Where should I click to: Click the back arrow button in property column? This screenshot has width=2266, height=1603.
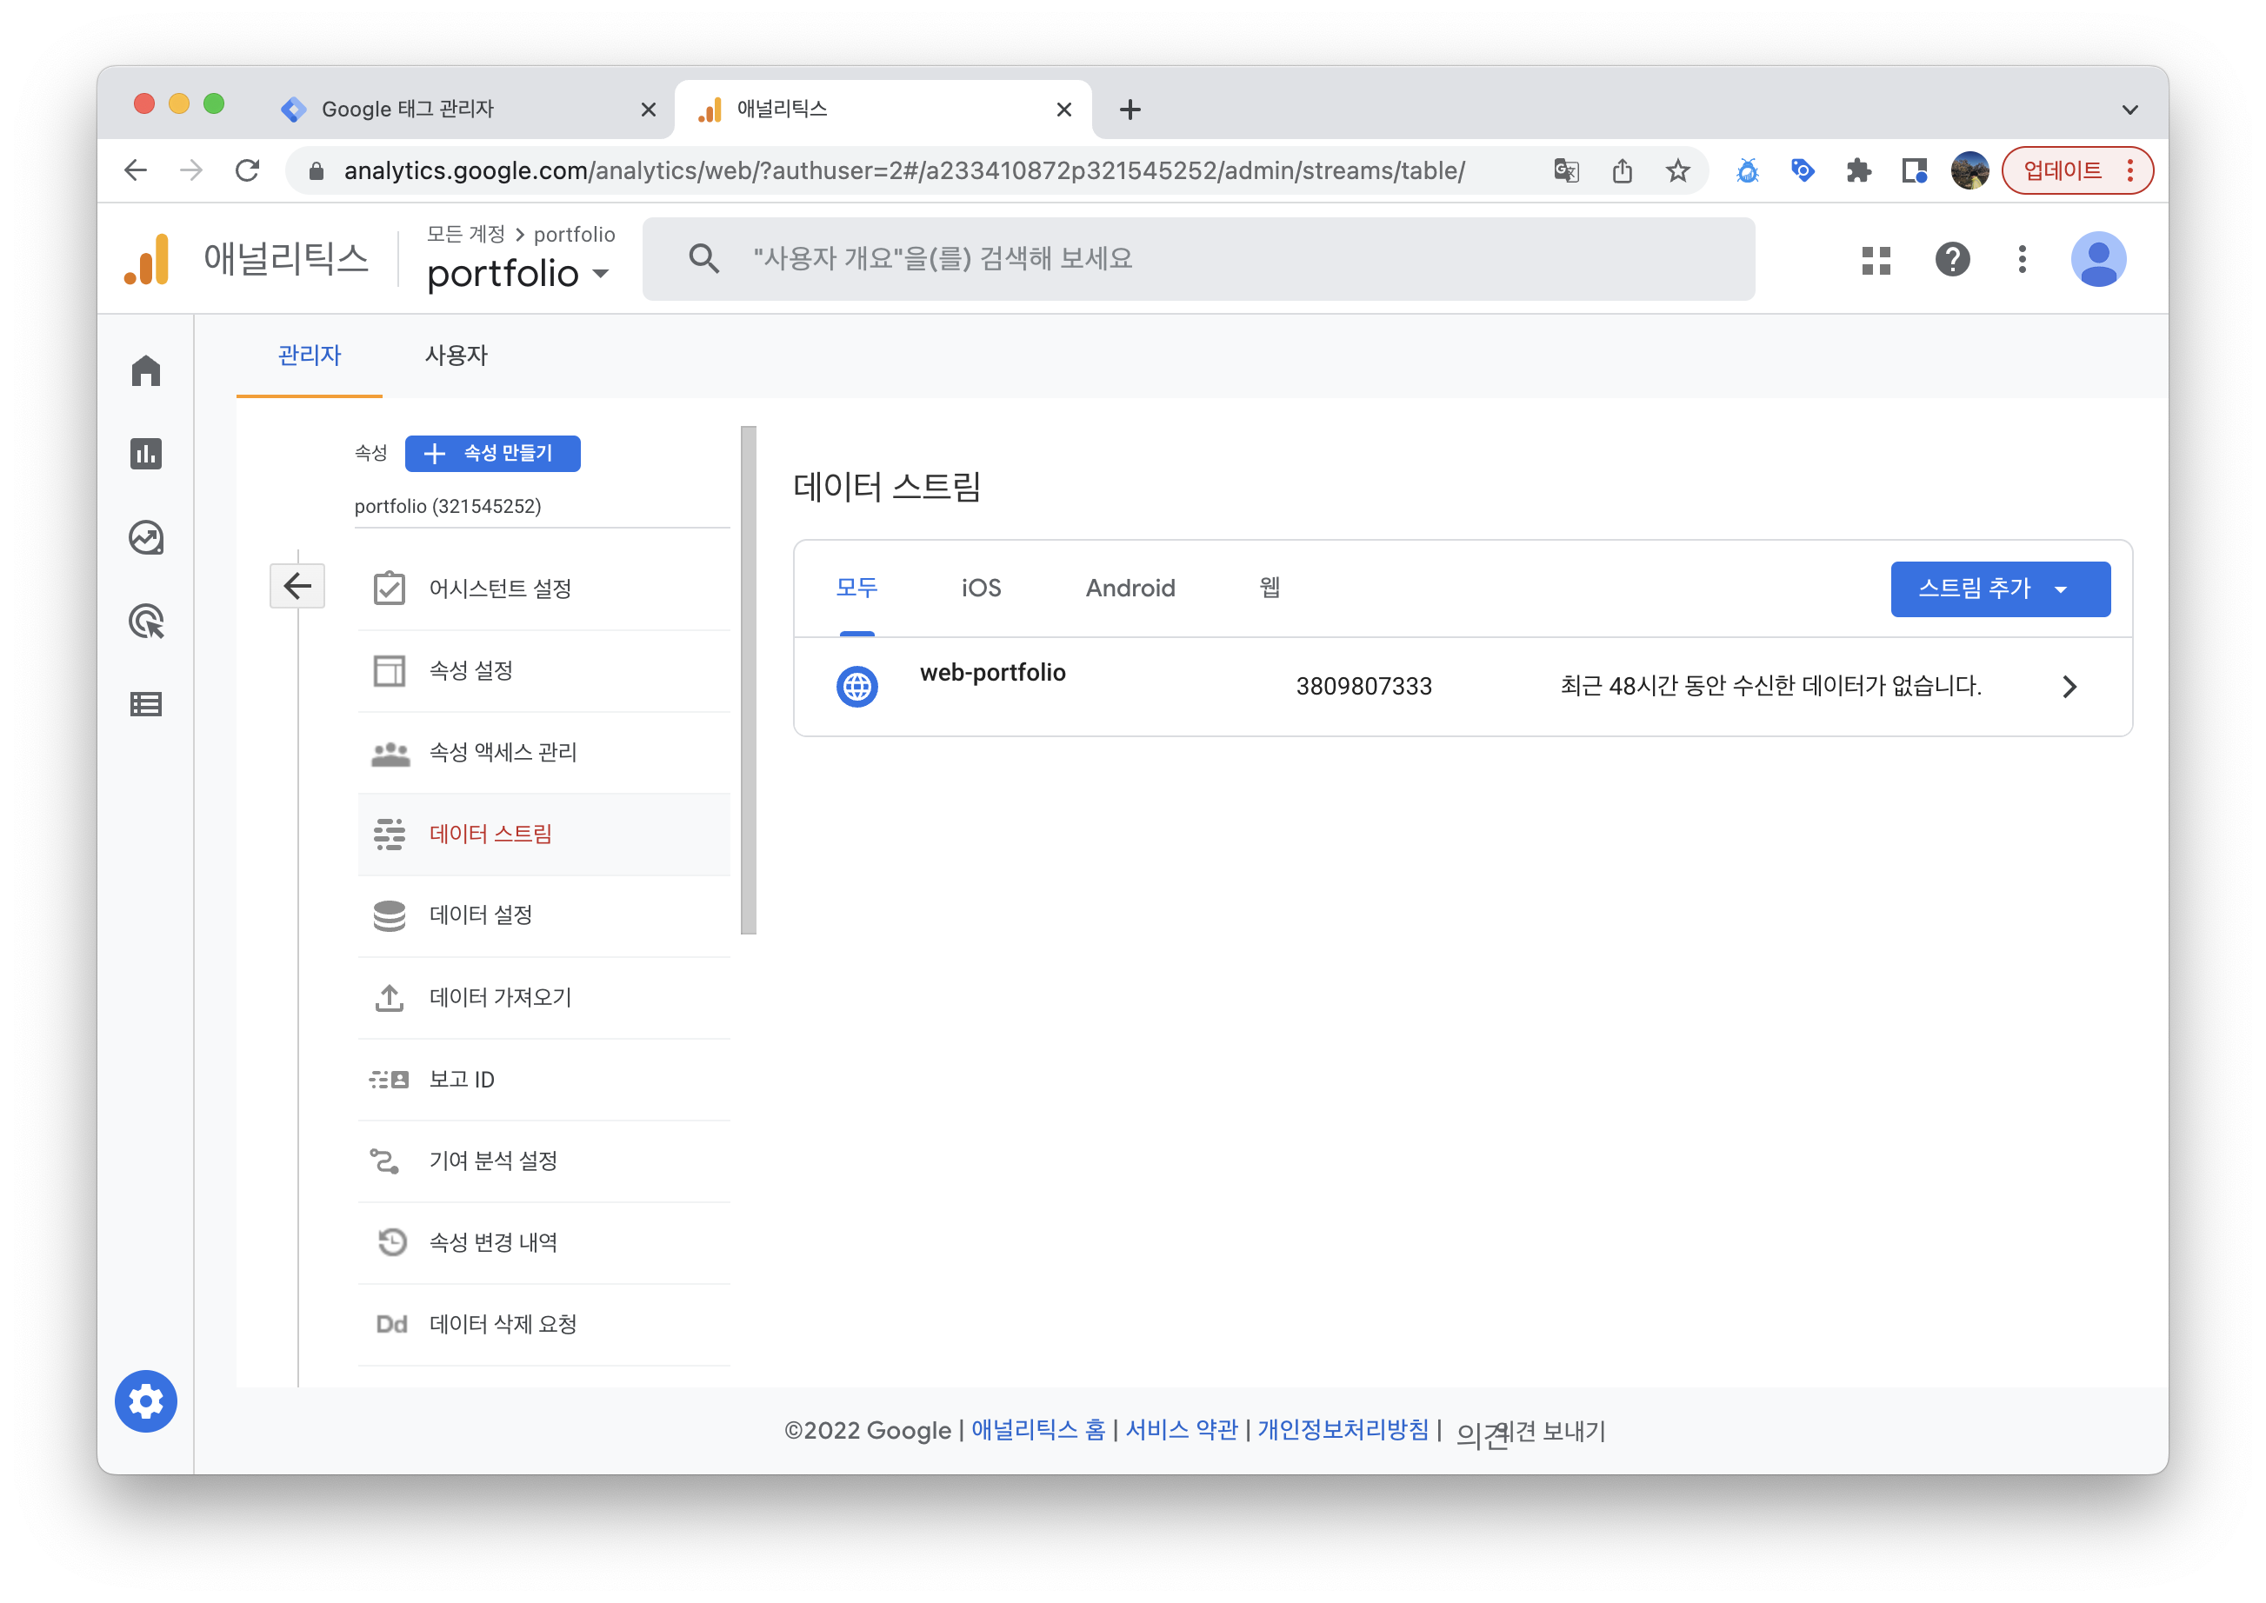coord(297,586)
